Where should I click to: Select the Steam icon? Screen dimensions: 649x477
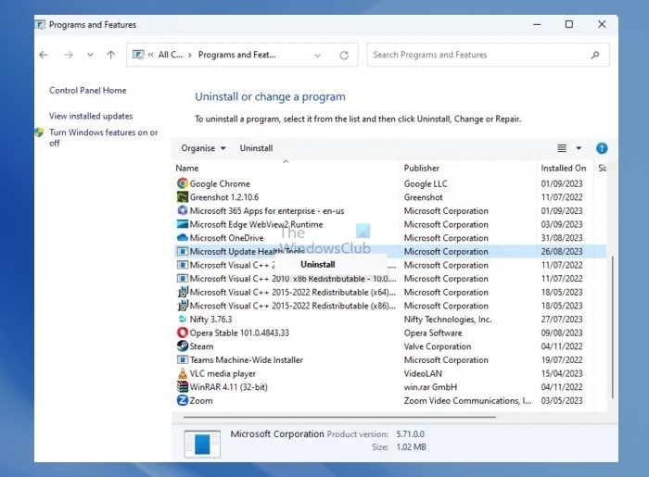(x=182, y=346)
